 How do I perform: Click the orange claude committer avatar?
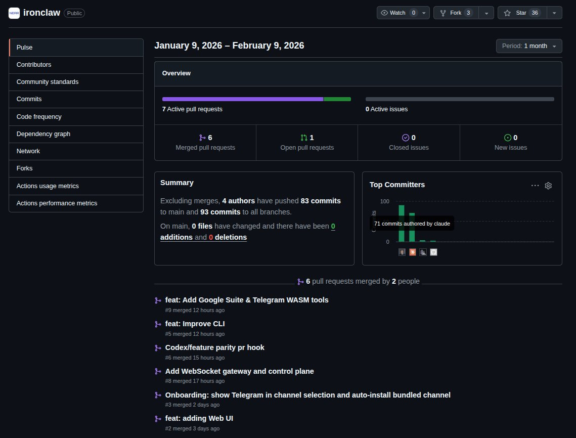(413, 252)
